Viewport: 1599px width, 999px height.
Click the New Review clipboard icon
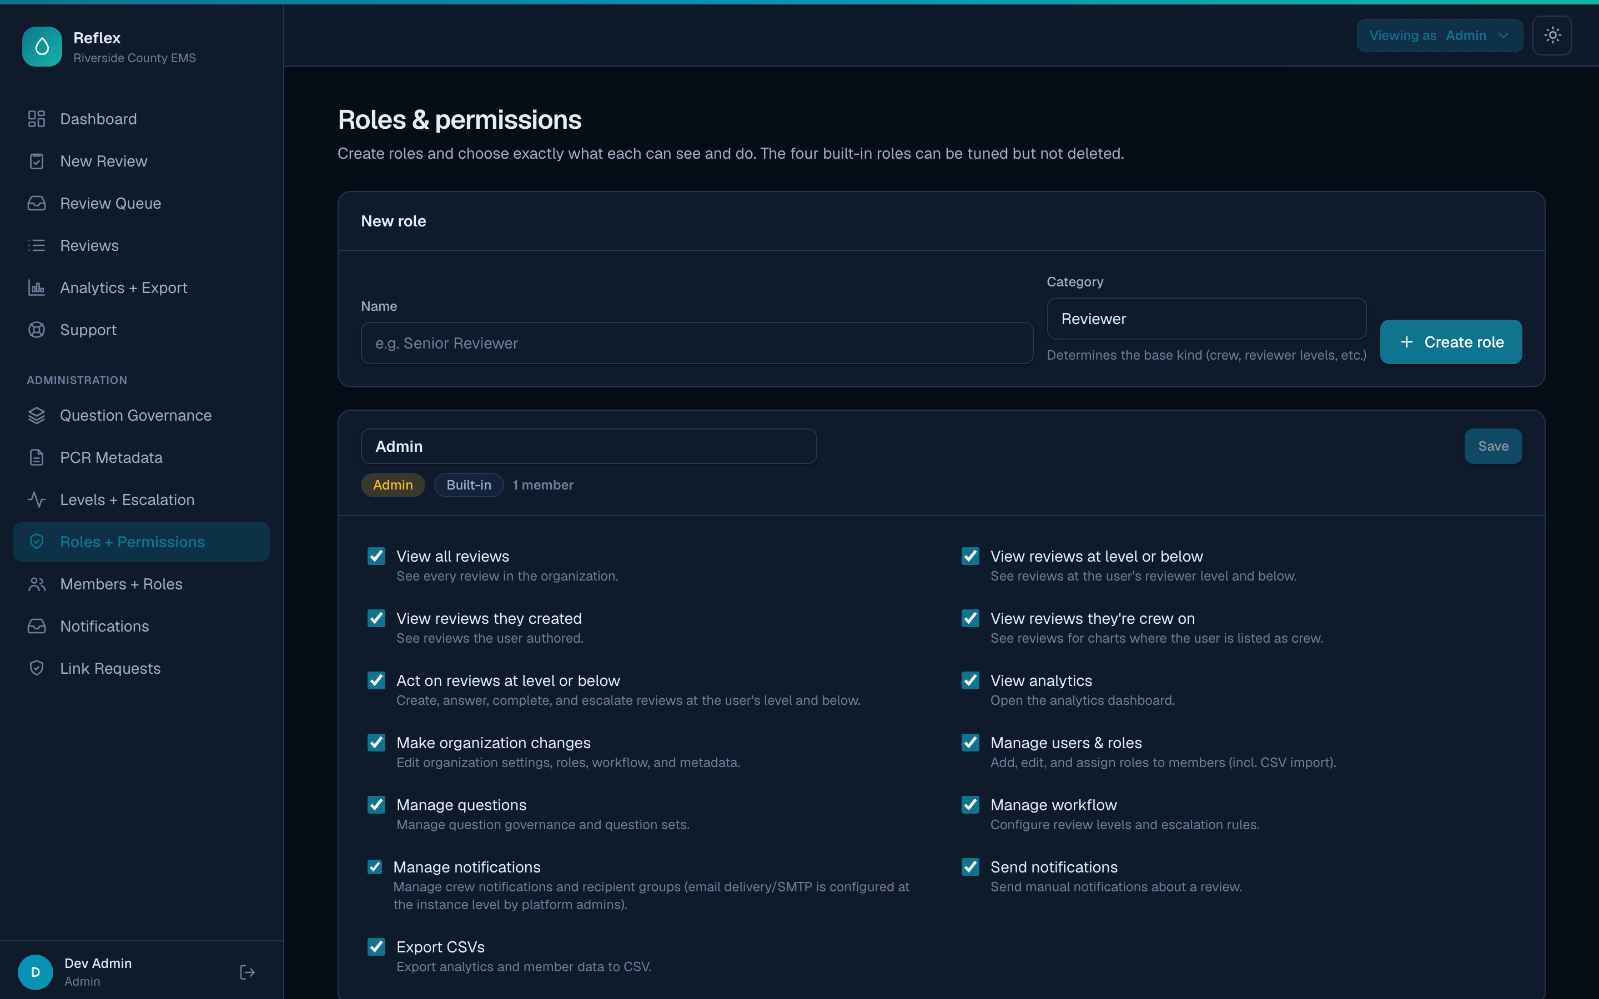pyautogui.click(x=36, y=161)
